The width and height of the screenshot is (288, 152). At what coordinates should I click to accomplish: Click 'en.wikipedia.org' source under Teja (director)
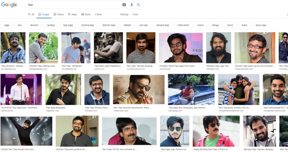point(8,69)
